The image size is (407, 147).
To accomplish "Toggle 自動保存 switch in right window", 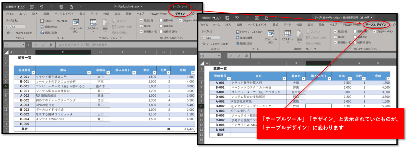I will 216,17.
